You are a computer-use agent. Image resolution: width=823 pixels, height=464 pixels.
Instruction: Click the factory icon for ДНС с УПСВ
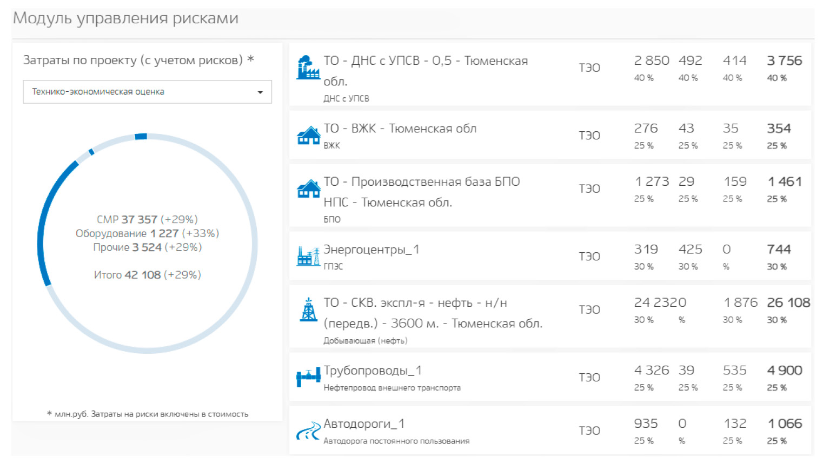coord(308,68)
